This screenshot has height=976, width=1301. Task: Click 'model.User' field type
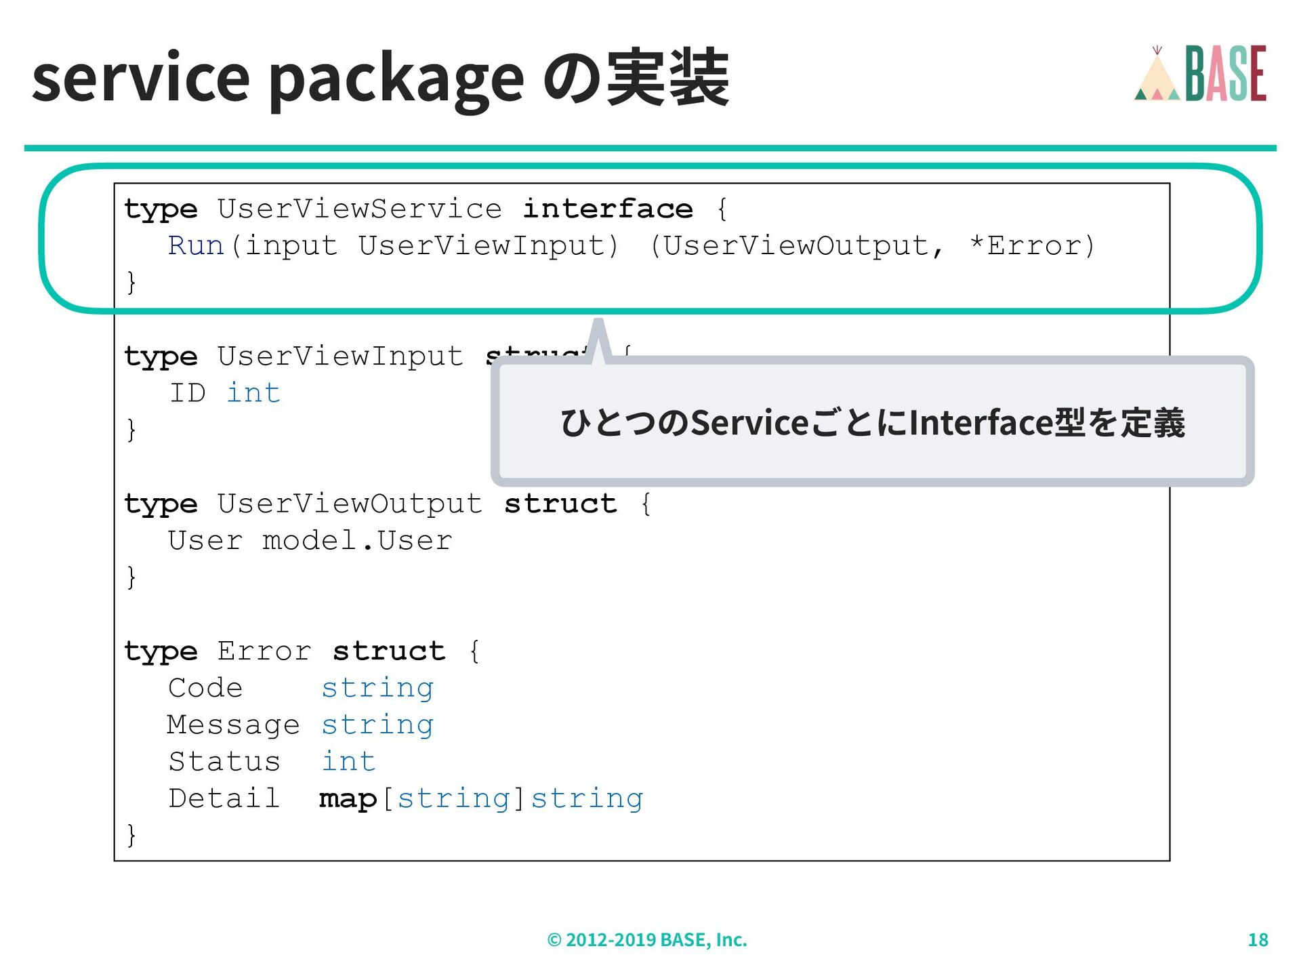[356, 541]
